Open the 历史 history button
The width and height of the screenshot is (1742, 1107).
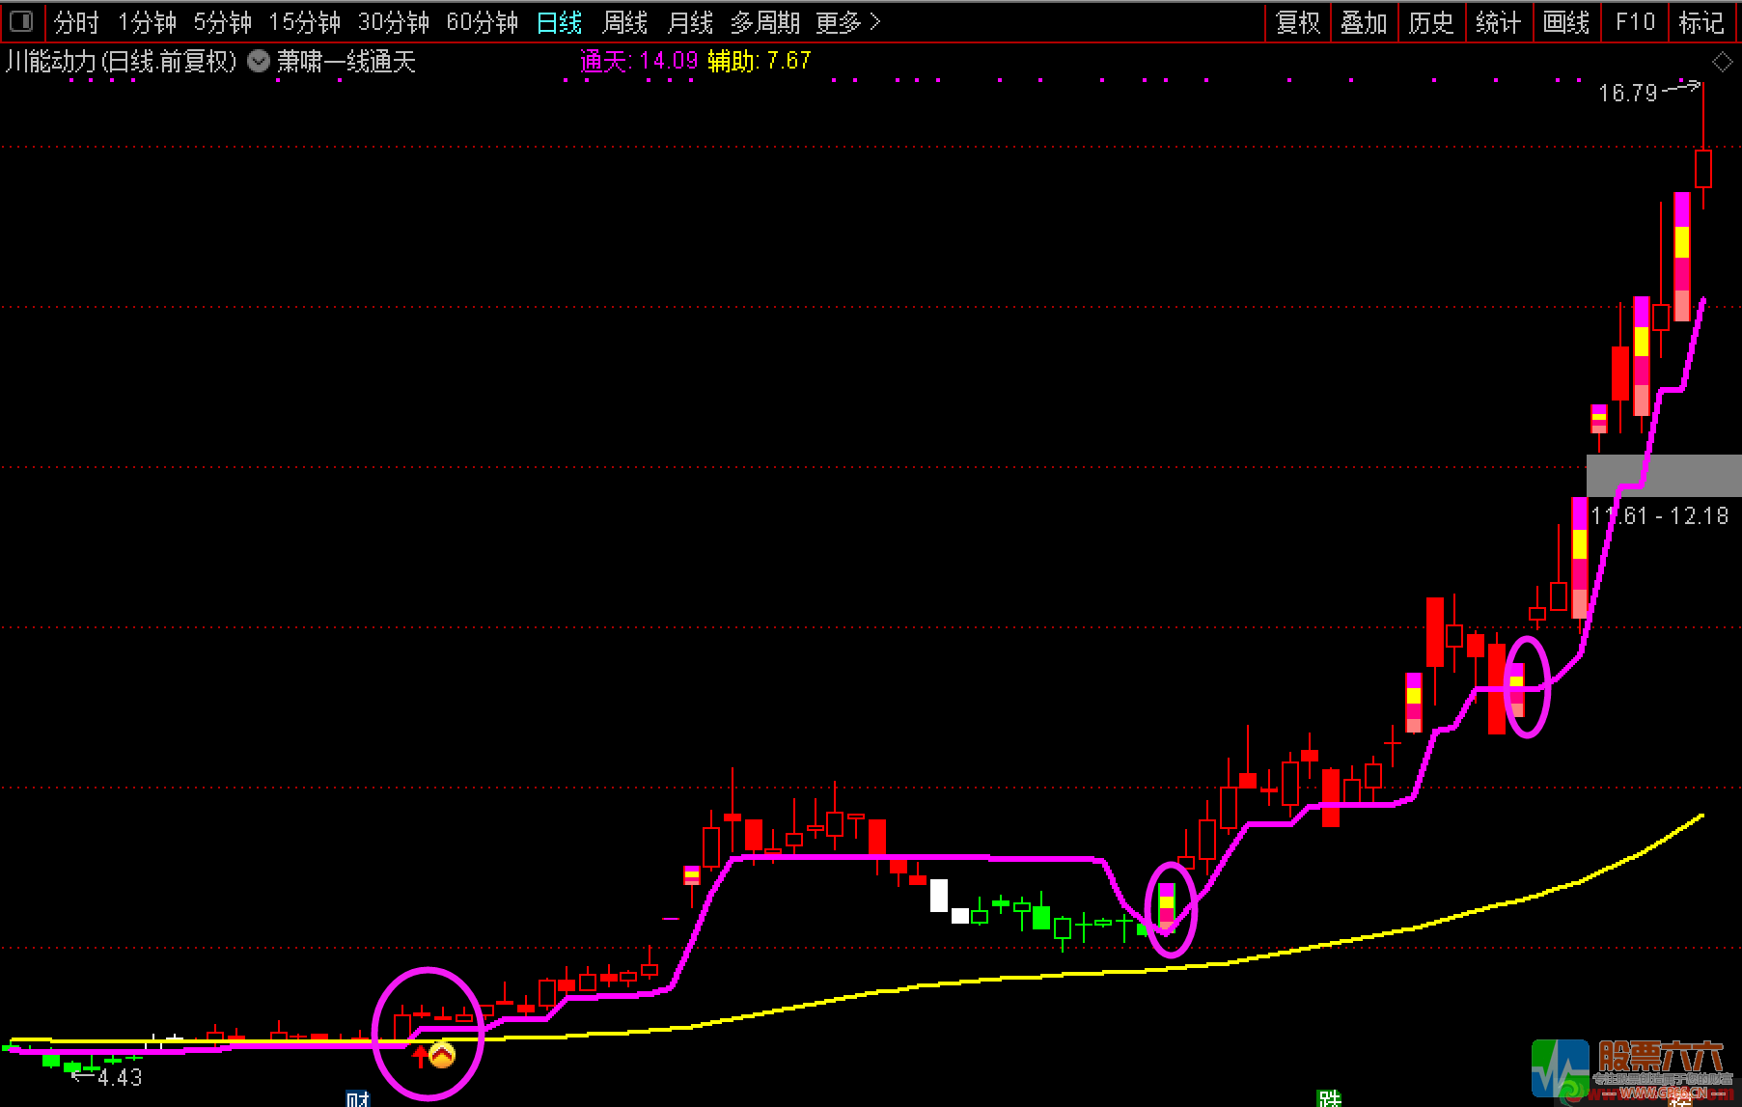[x=1431, y=22]
